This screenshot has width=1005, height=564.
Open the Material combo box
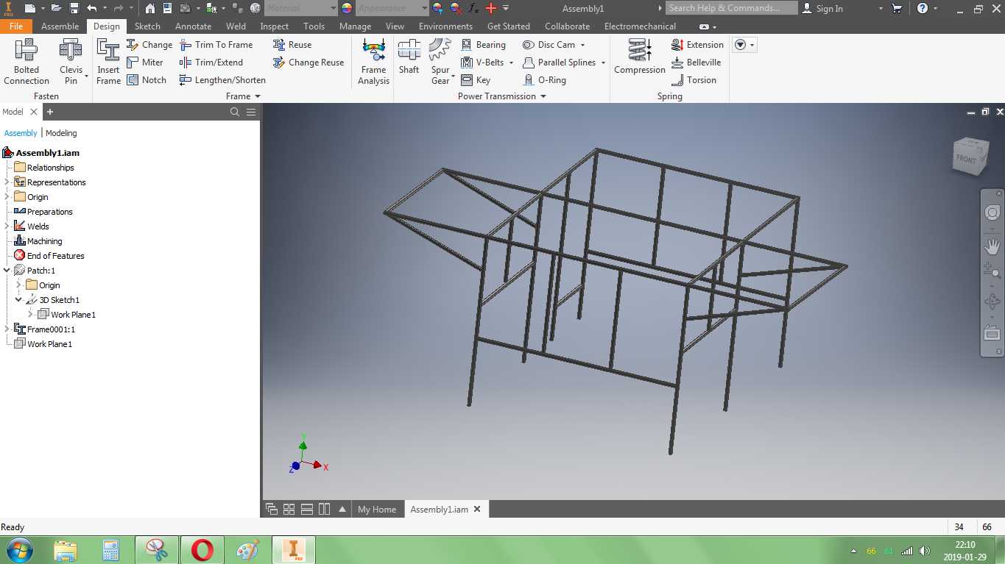300,8
